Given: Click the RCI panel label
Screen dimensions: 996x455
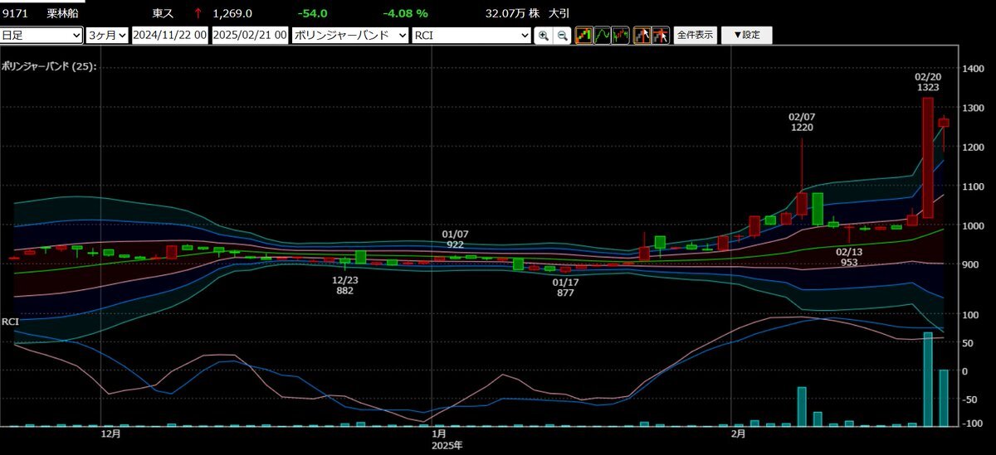Looking at the screenshot, I should (10, 321).
